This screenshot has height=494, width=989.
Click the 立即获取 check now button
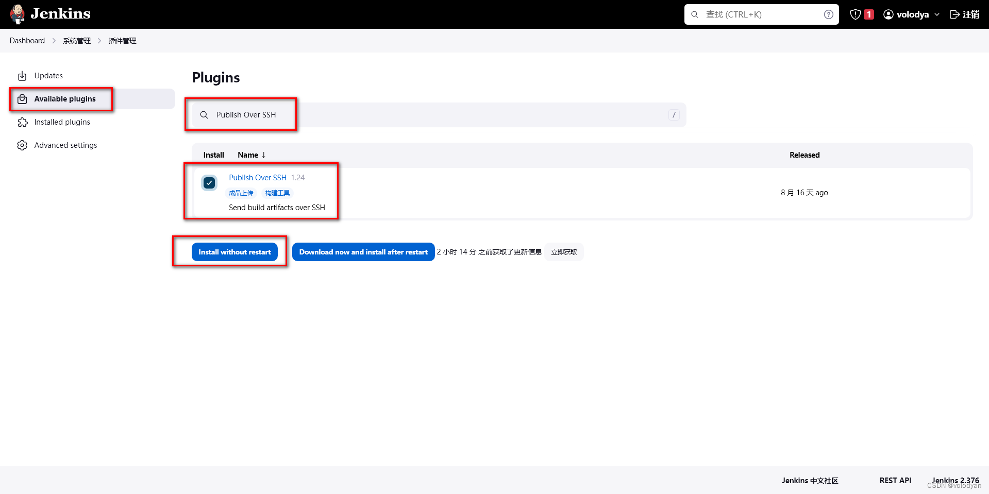564,252
